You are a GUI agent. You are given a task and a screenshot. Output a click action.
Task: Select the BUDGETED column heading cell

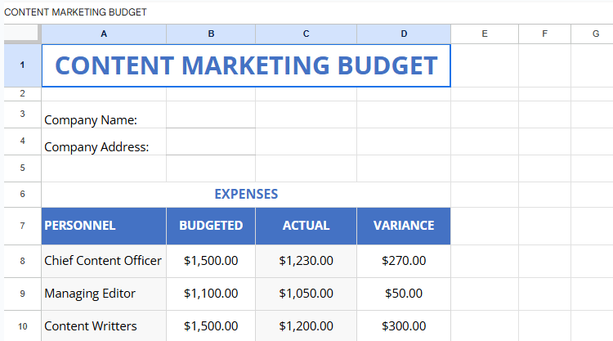tap(211, 226)
